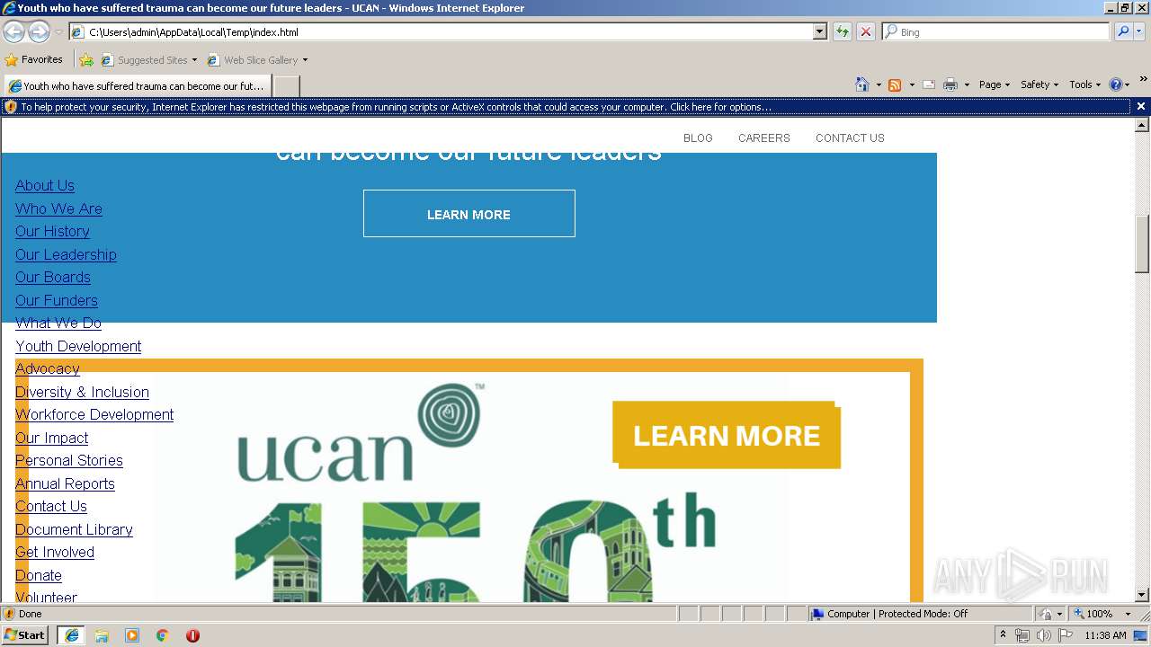Open media player taskbar icon

click(132, 635)
